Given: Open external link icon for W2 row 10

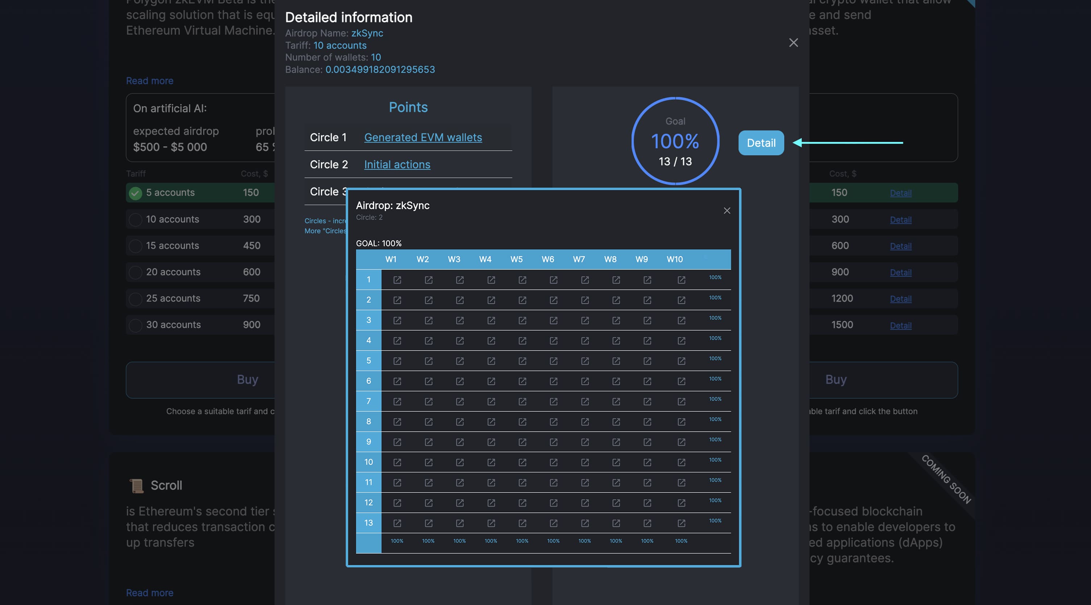Looking at the screenshot, I should coord(428,462).
